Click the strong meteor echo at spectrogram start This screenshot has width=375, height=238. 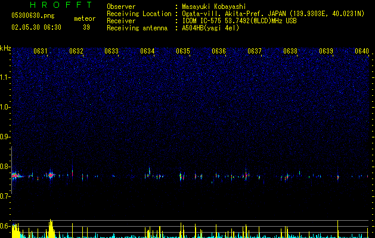17,176
